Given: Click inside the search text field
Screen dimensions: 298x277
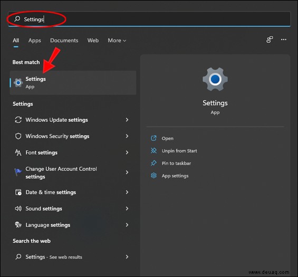Looking at the screenshot, I should point(149,19).
